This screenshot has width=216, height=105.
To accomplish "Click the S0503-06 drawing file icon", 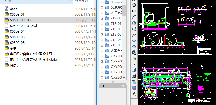I will 7,43.
